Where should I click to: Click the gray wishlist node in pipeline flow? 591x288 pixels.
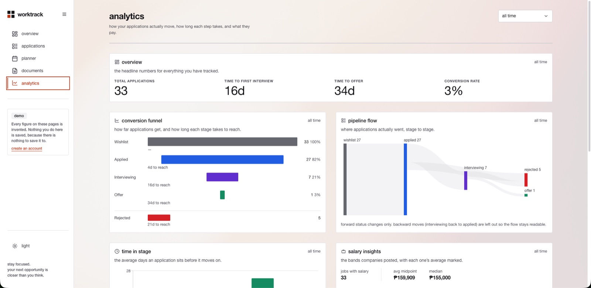point(345,179)
